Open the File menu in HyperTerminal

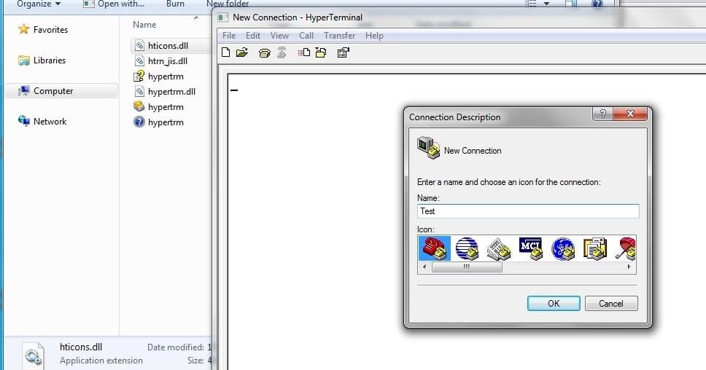[x=229, y=36]
